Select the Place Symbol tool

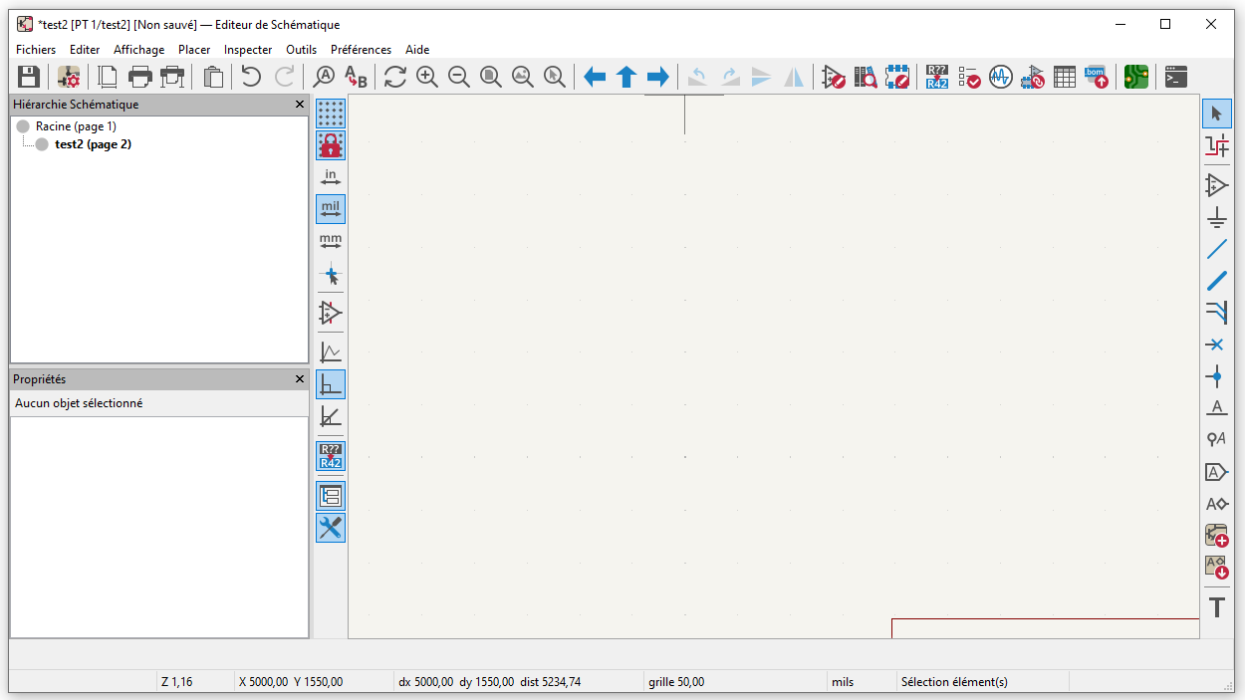point(1216,185)
